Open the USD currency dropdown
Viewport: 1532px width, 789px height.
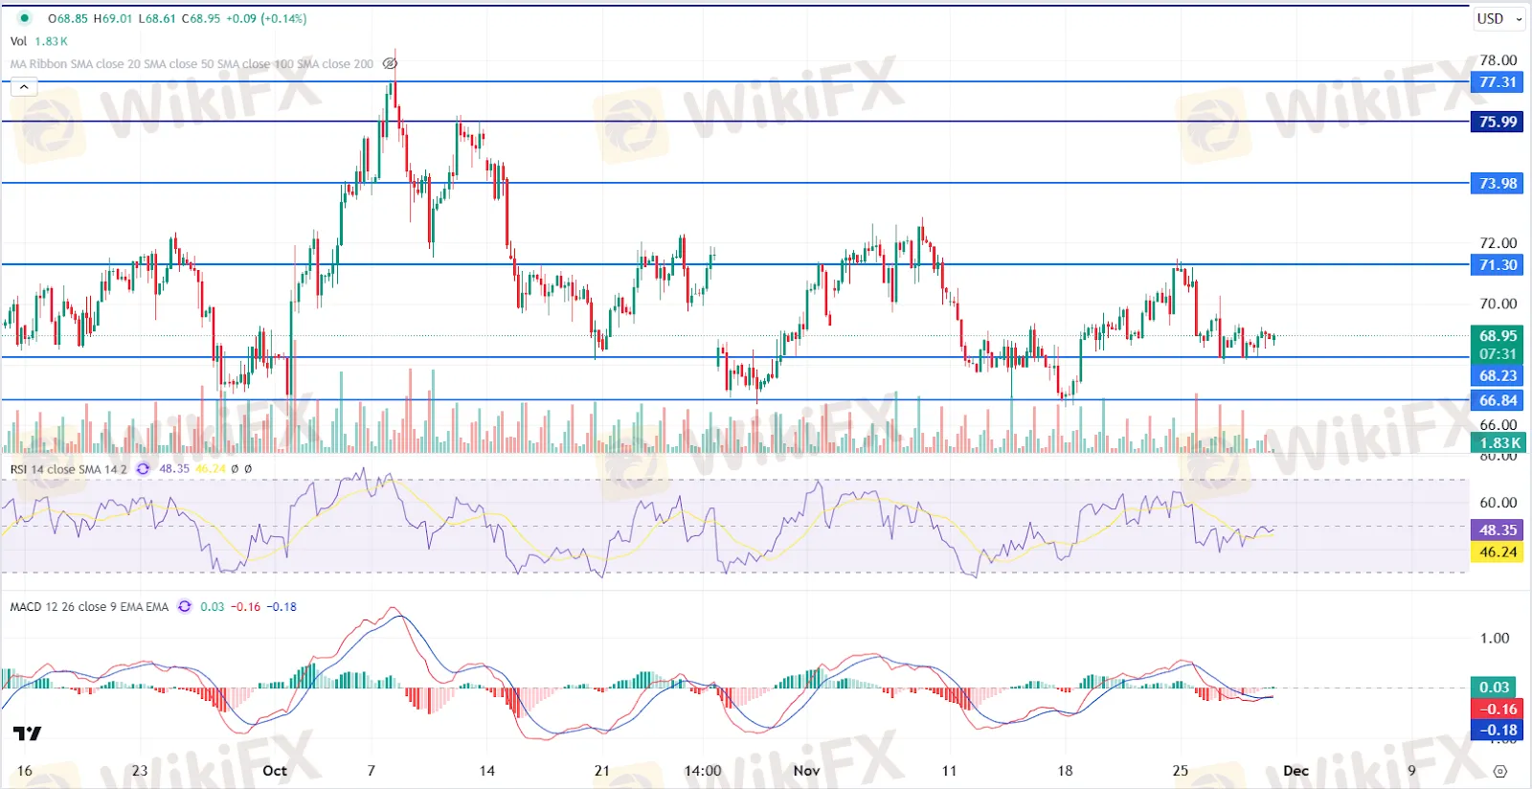coord(1498,18)
